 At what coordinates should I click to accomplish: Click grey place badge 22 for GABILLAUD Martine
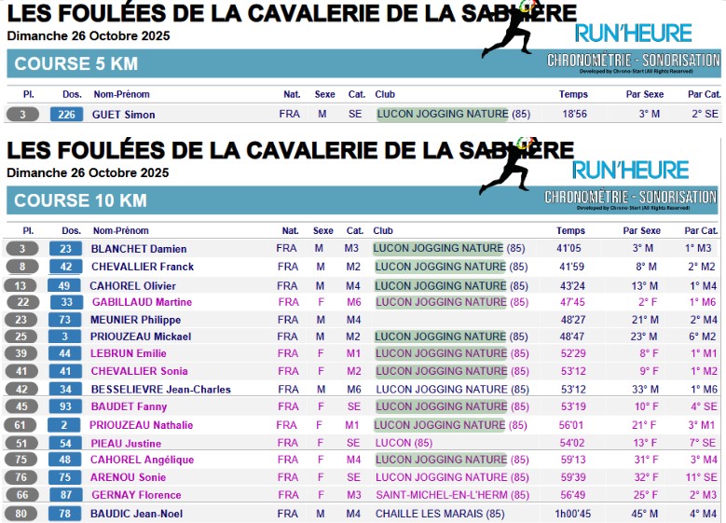pos(21,302)
